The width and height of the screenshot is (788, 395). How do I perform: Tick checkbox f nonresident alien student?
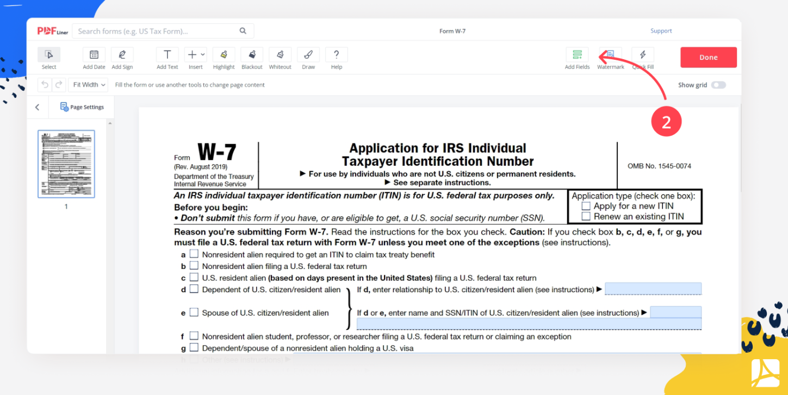(x=194, y=336)
